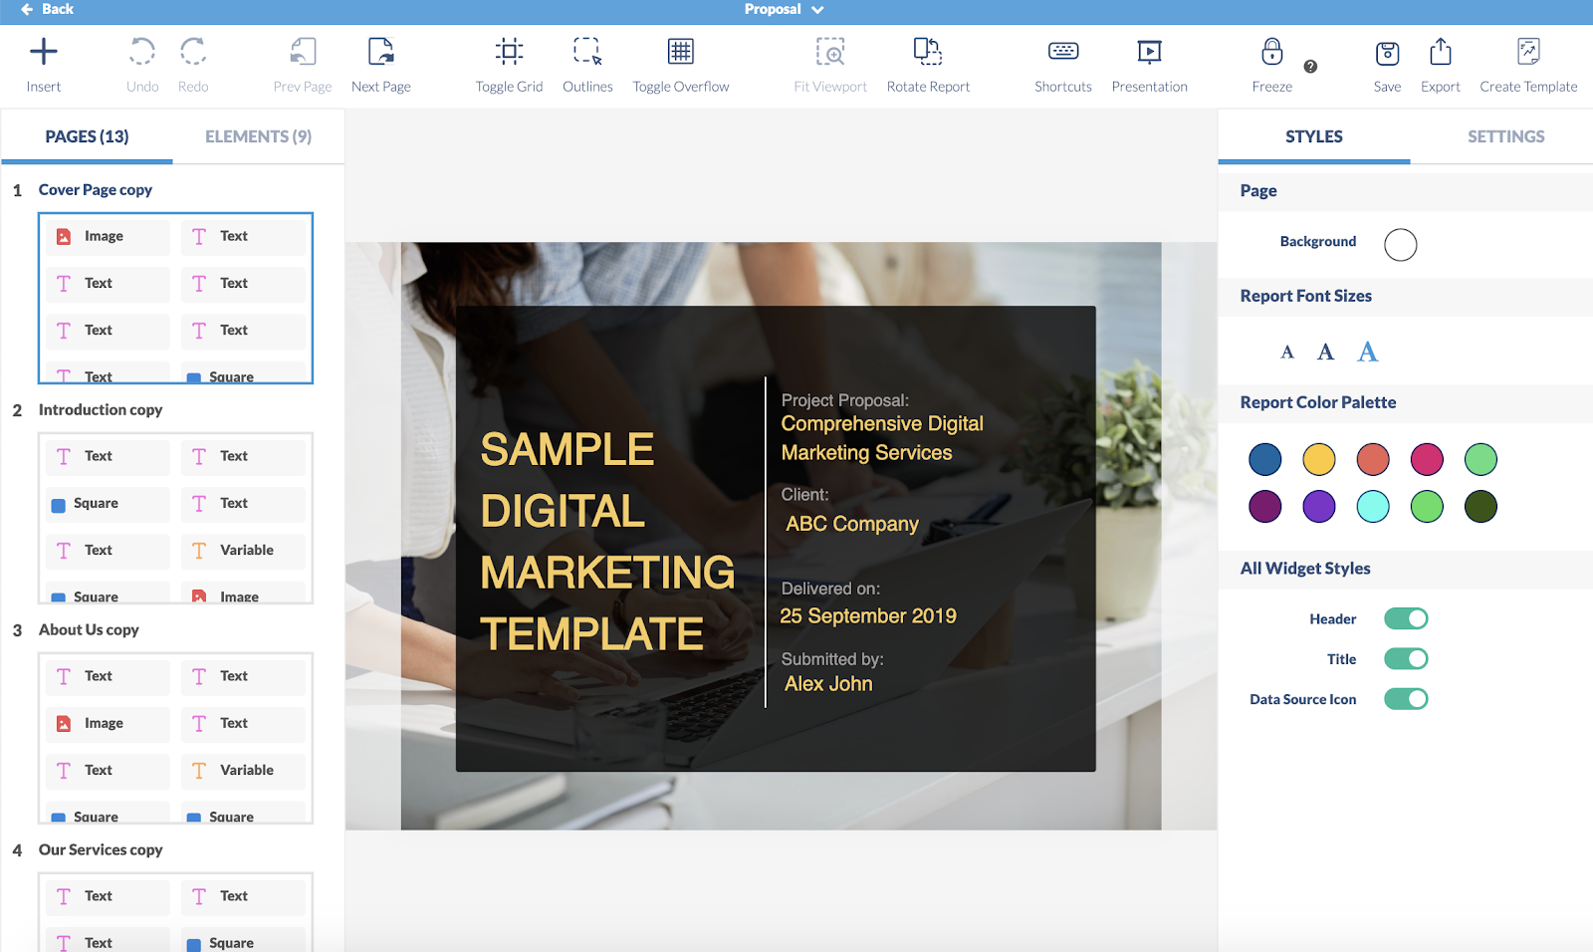Pick the page Background color circle
Screen dimensions: 1593x952
coord(1400,244)
